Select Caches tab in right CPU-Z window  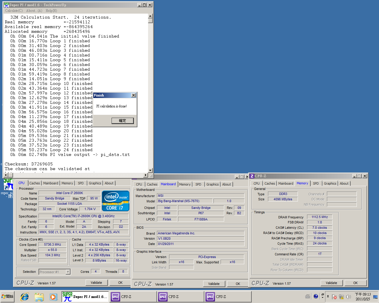(x=270, y=183)
